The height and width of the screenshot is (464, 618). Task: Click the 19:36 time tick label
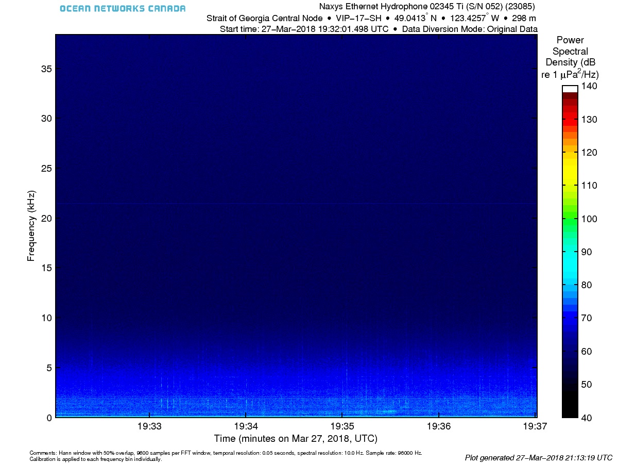tap(438, 427)
